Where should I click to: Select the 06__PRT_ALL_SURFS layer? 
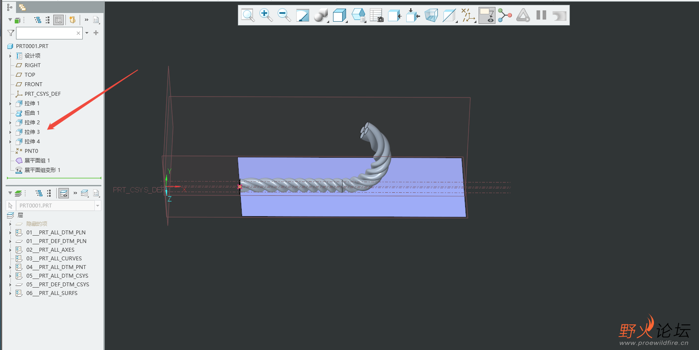52,293
